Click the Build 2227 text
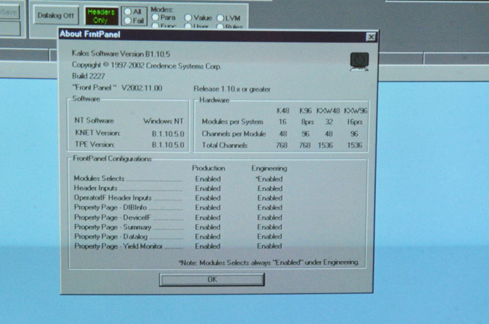Screen dimensions: 489x324 pyautogui.click(x=89, y=76)
